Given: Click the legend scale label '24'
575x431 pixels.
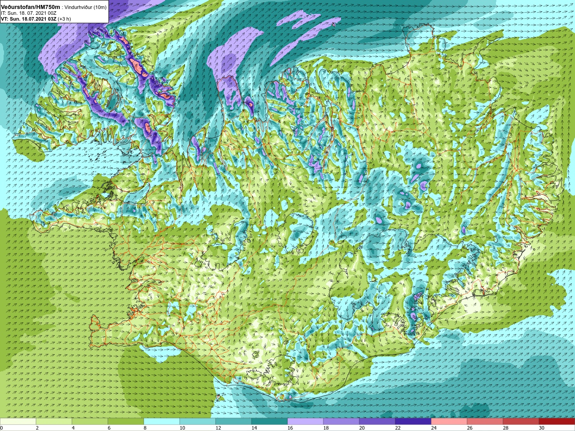Looking at the screenshot, I should 434,428.
